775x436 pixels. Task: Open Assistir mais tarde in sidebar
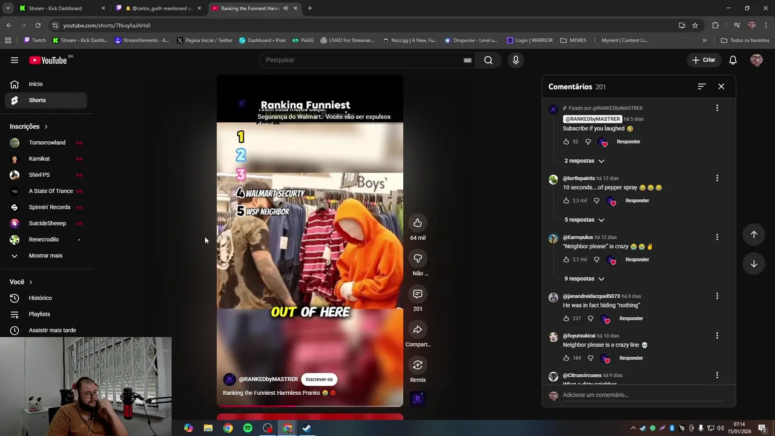click(46, 330)
